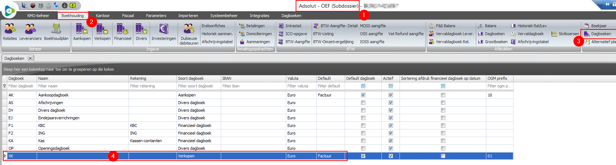Open Leveranciers in the Beheer group
Image resolution: width=616 pixels, height=165 pixels.
tap(30, 32)
